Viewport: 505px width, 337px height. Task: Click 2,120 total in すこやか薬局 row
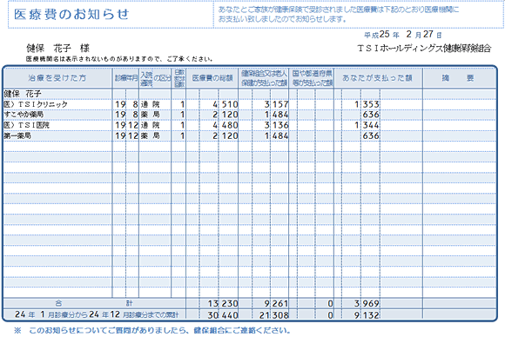226,115
